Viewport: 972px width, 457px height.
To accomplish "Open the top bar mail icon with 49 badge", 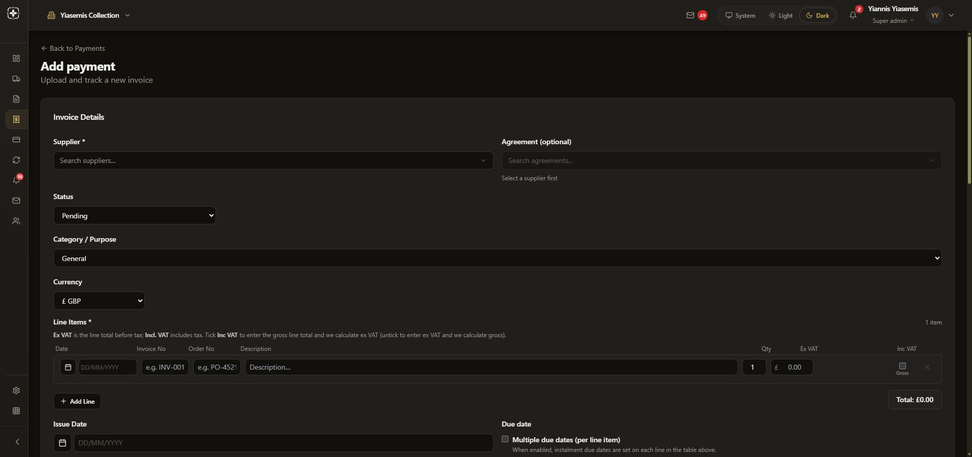I will (x=696, y=15).
